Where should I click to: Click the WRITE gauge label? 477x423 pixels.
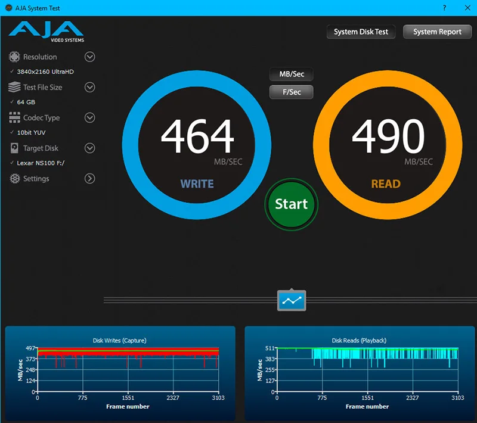197,184
